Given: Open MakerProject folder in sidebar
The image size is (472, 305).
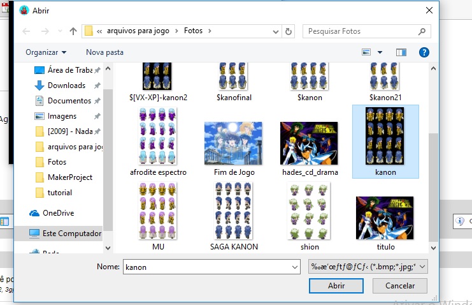Looking at the screenshot, I should coord(64,177).
